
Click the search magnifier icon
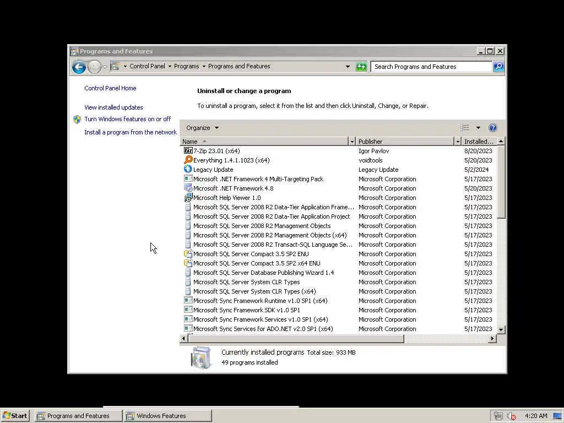498,67
